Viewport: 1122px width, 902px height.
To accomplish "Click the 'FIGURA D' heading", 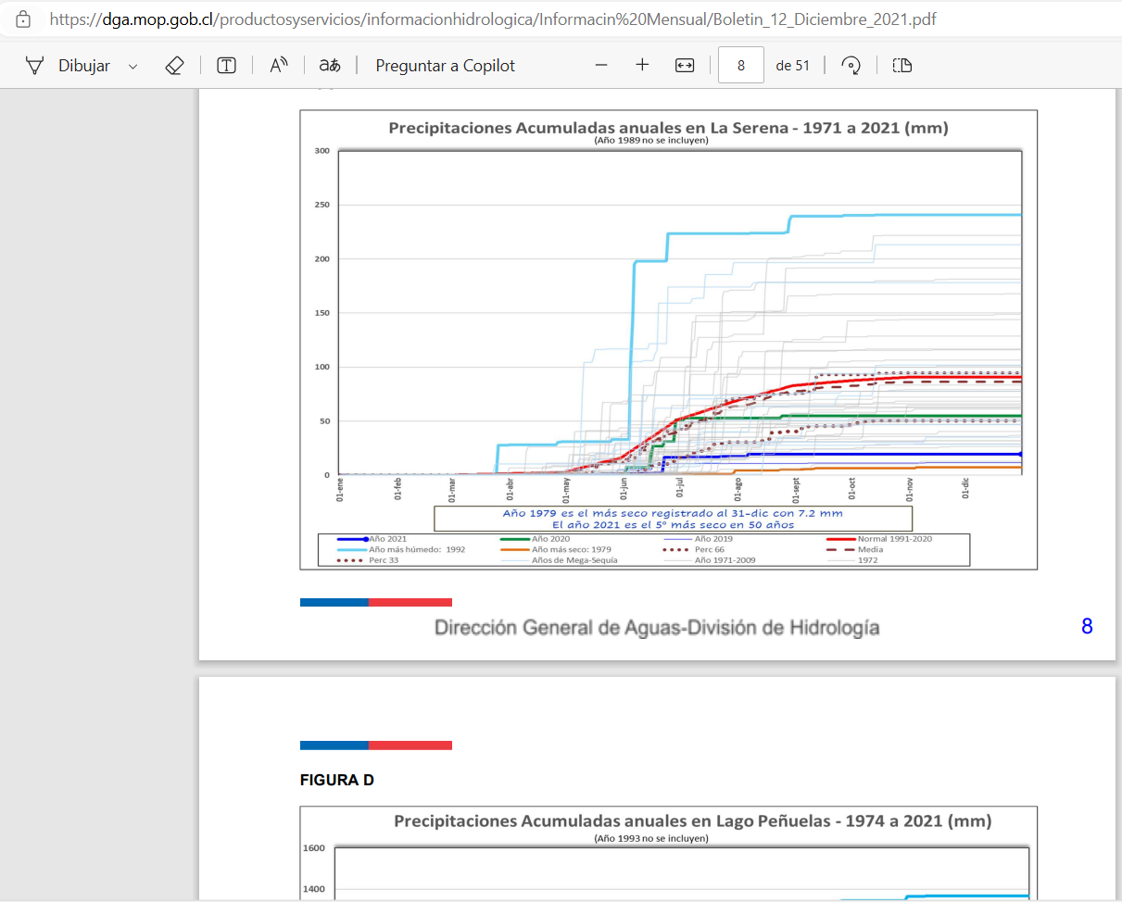I will tap(336, 781).
